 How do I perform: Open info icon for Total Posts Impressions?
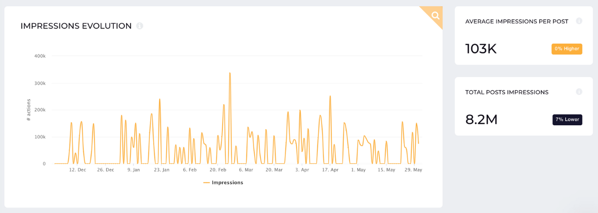click(579, 92)
